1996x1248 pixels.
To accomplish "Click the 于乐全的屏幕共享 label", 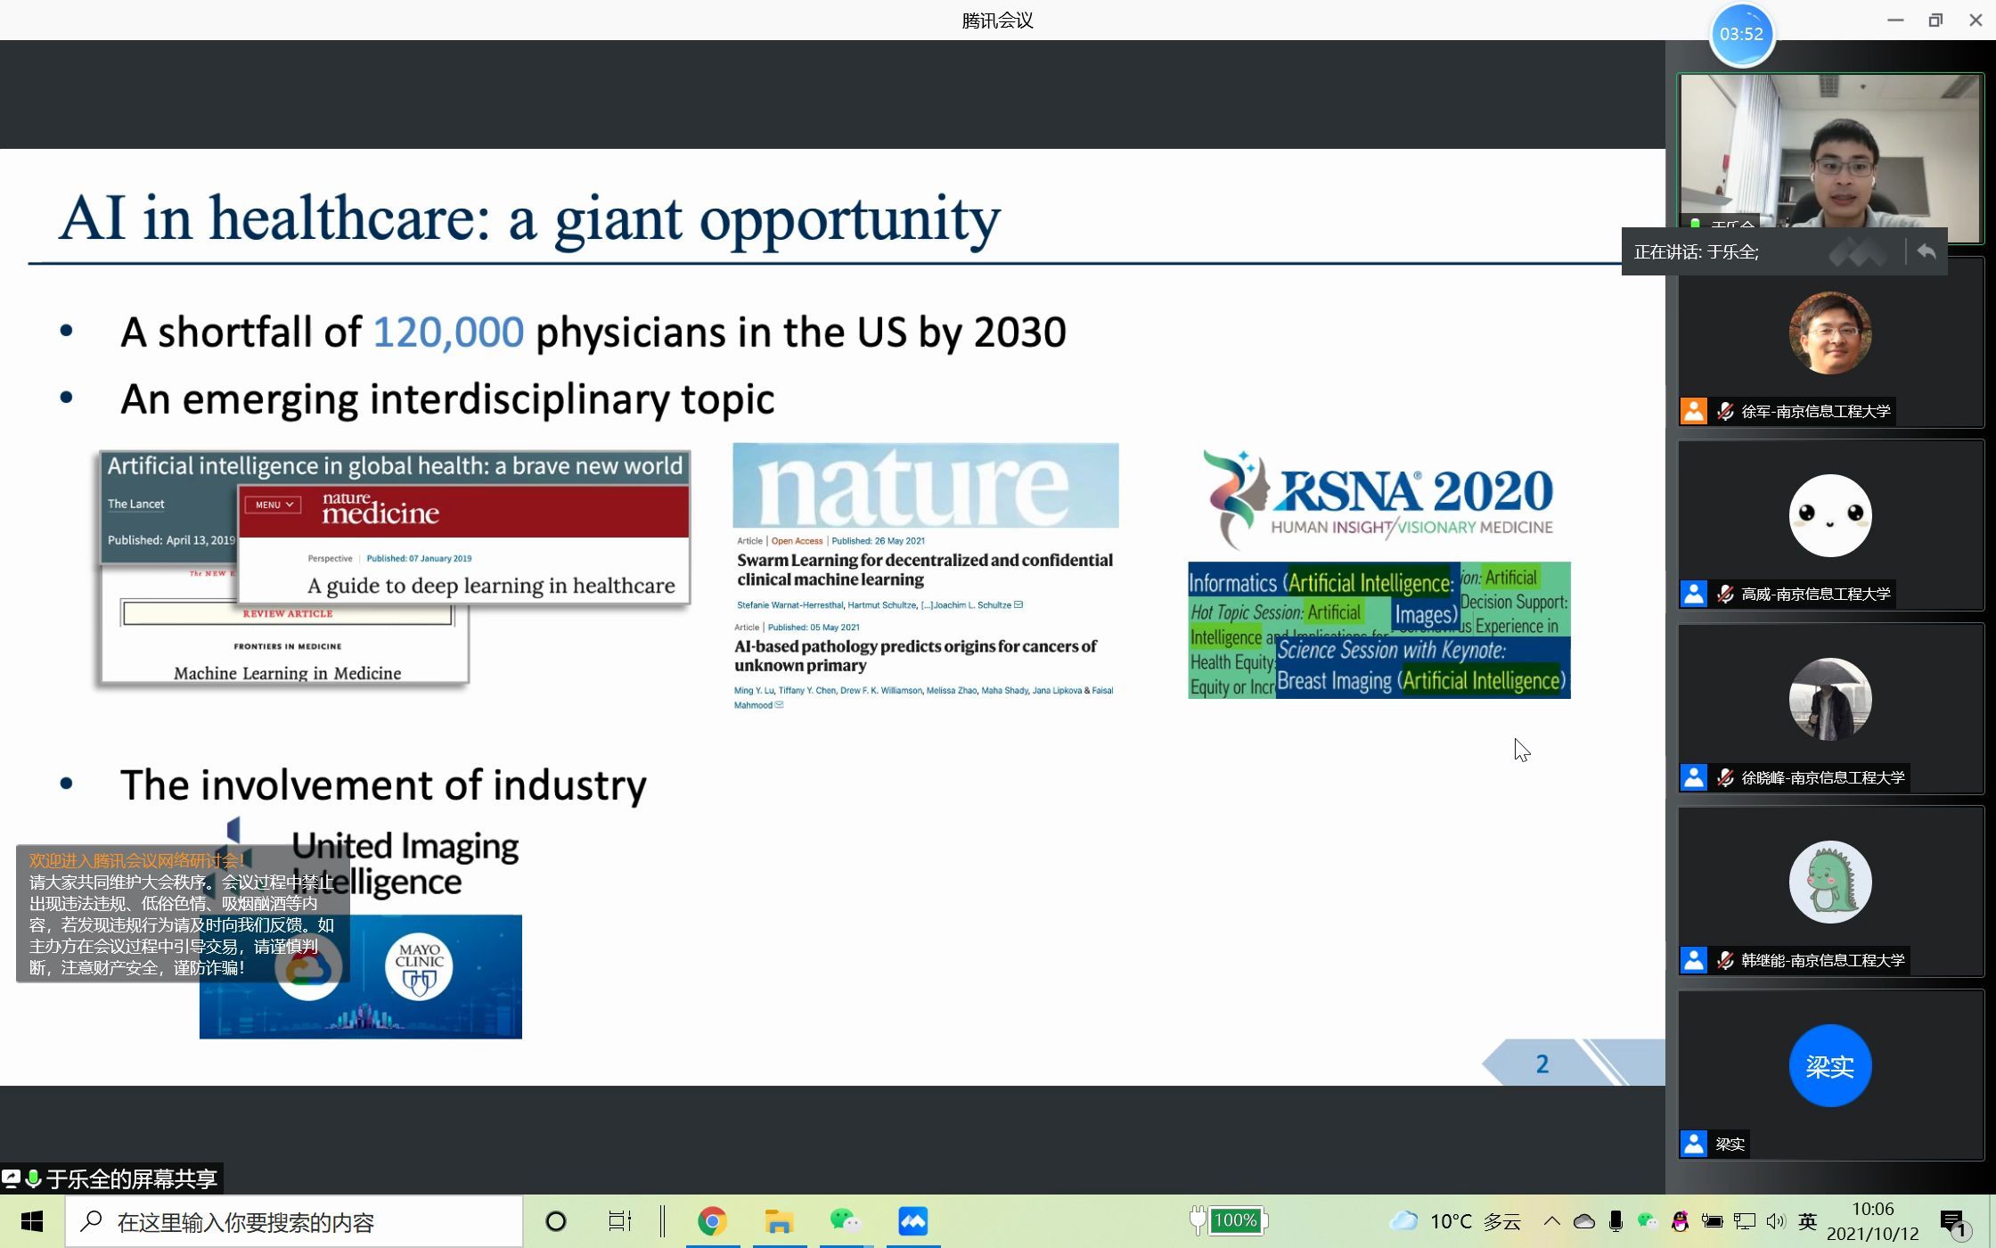I will point(130,1179).
